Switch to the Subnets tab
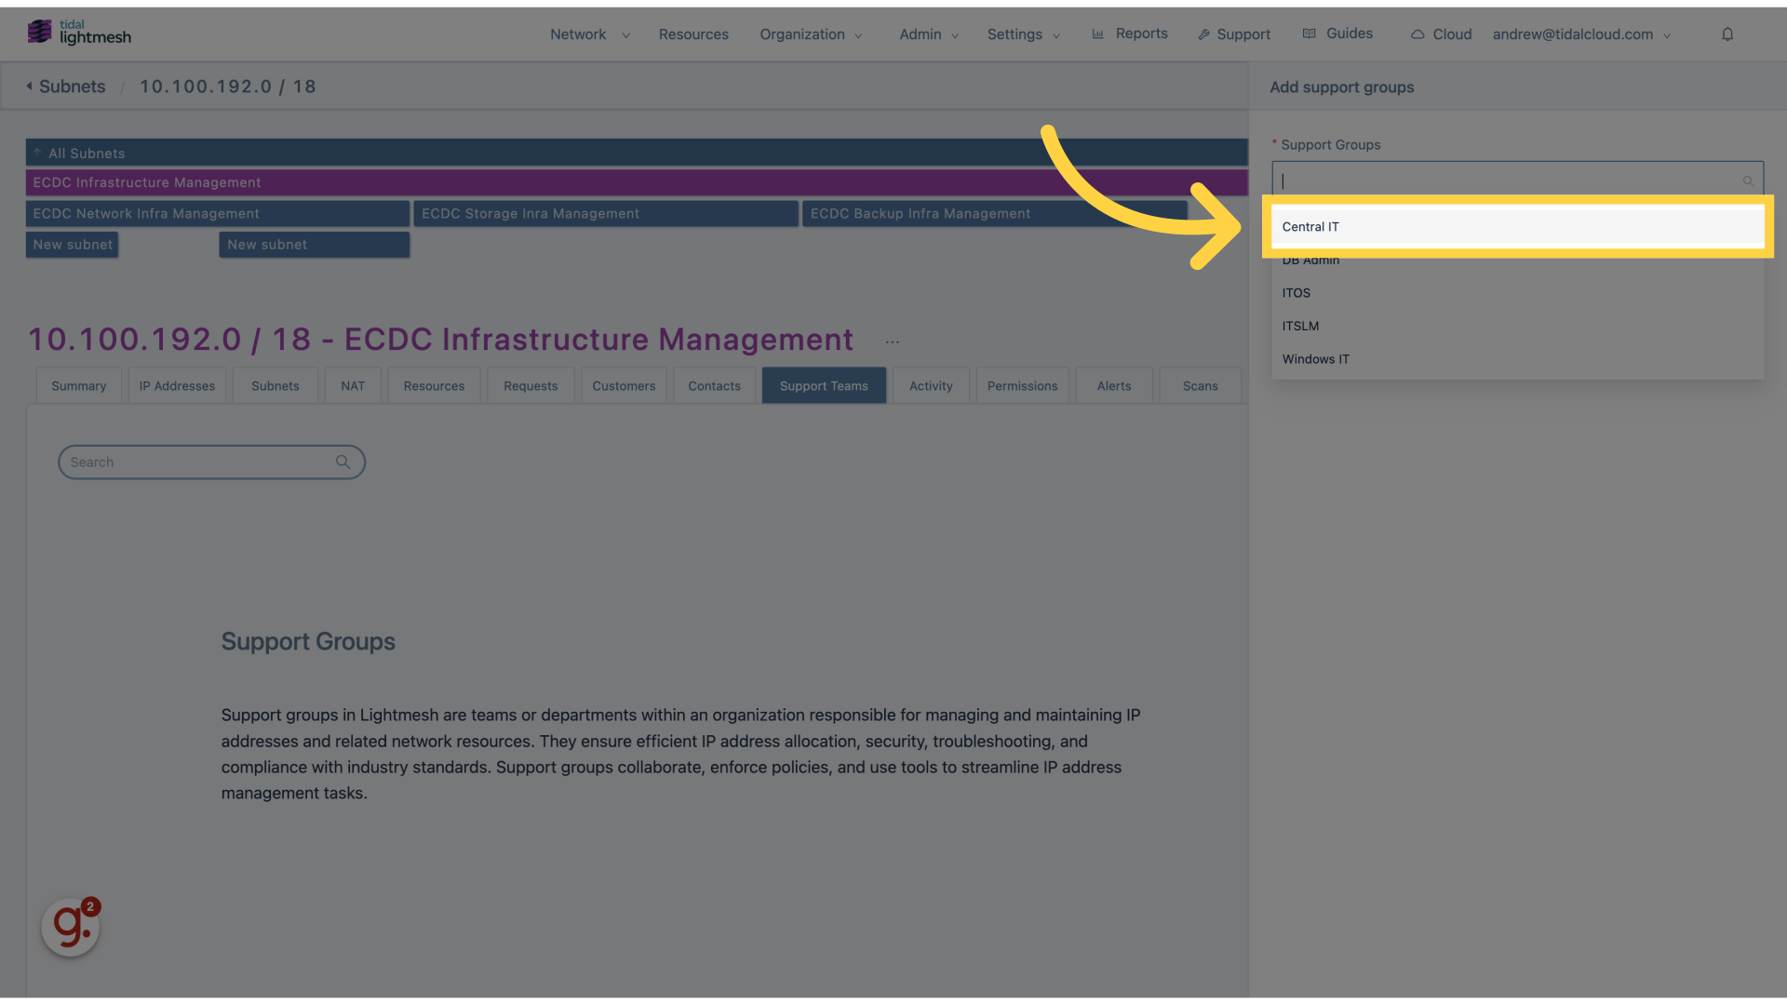 click(275, 386)
